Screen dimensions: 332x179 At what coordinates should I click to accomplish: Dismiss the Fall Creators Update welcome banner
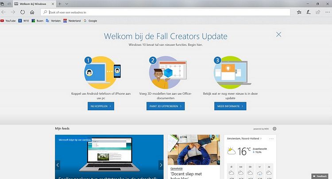tap(278, 34)
